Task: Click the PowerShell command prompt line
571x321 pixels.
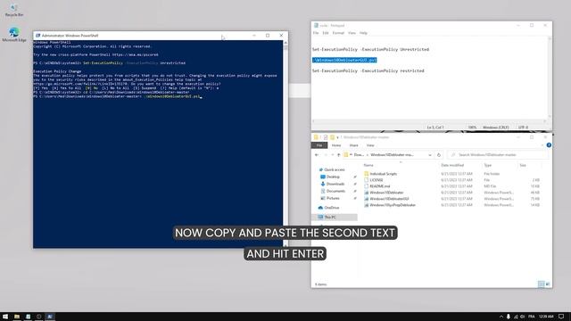Action: 117,97
